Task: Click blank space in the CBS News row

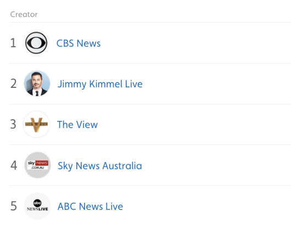Action: click(195, 43)
